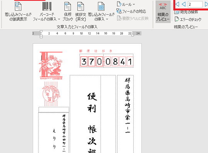The image size is (208, 153).
Task: Open the Rules (ルール) dropdown
Action: pos(126,4)
